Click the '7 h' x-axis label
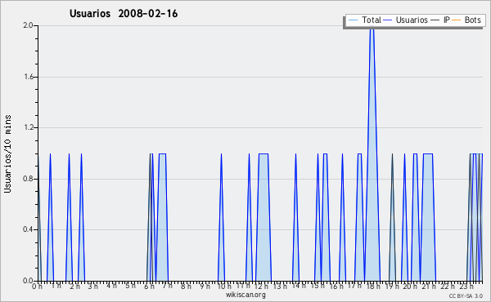This screenshot has height=302, width=491. tap(167, 285)
